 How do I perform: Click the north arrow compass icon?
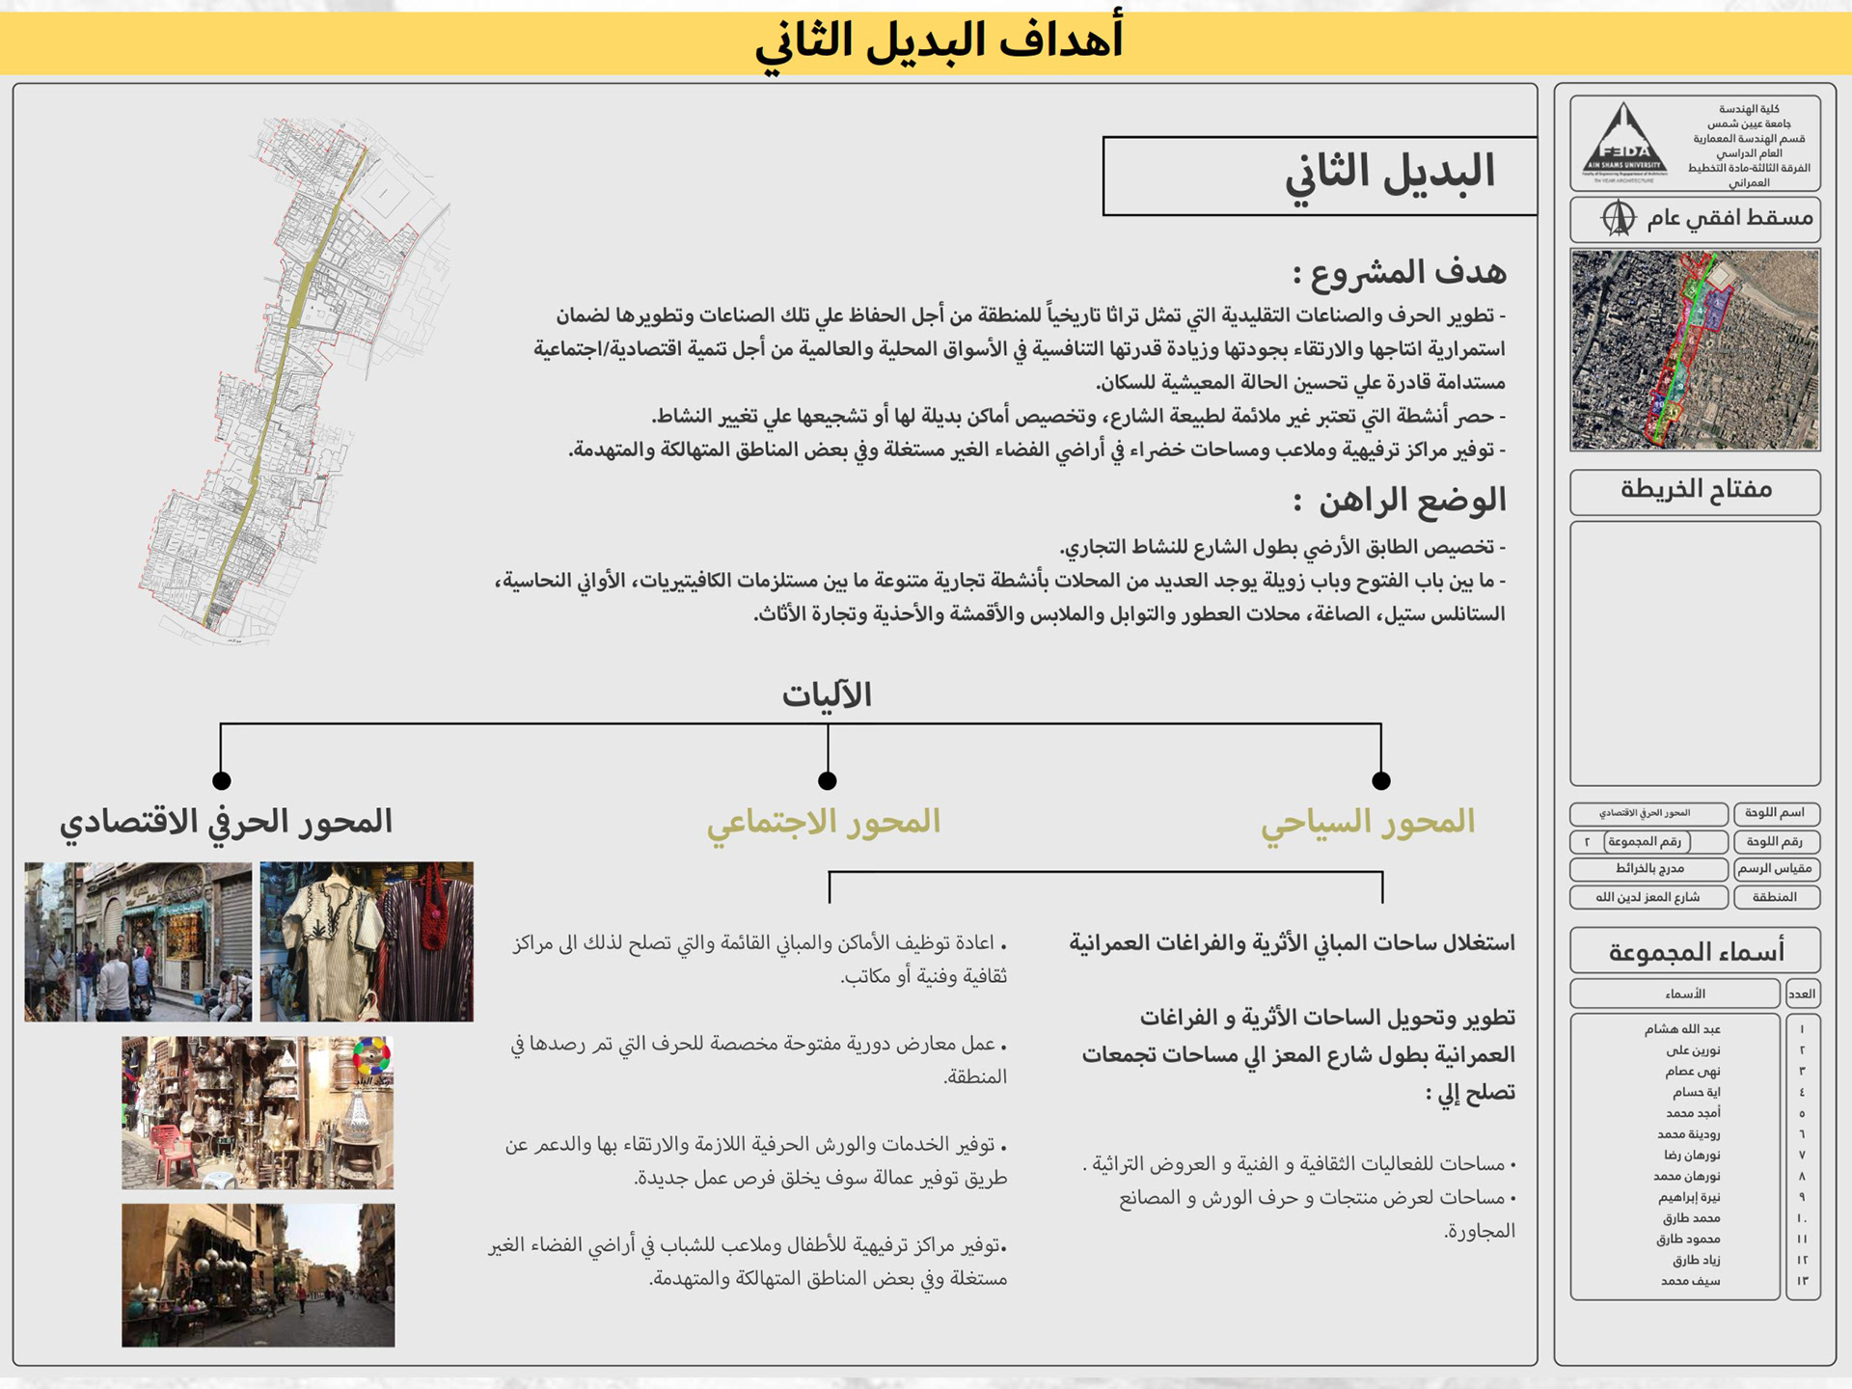(1618, 218)
